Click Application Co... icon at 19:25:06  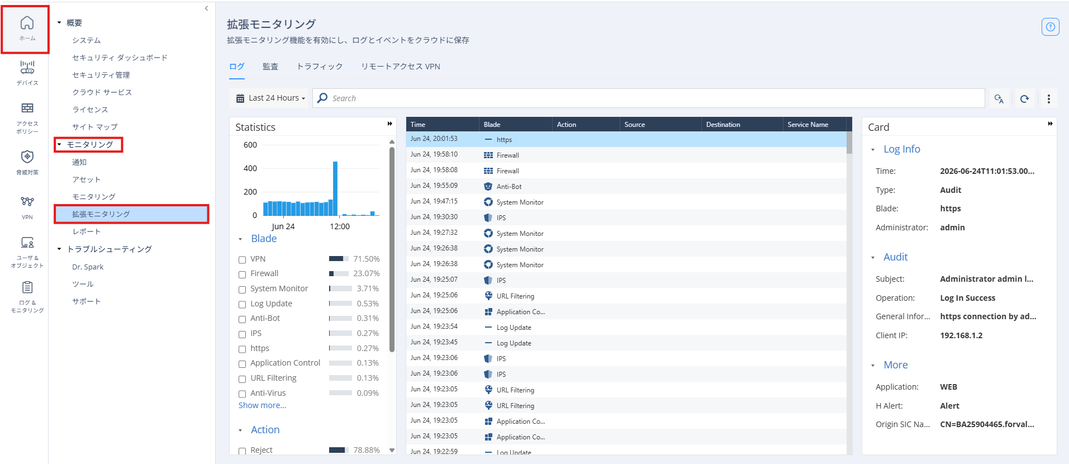point(488,312)
